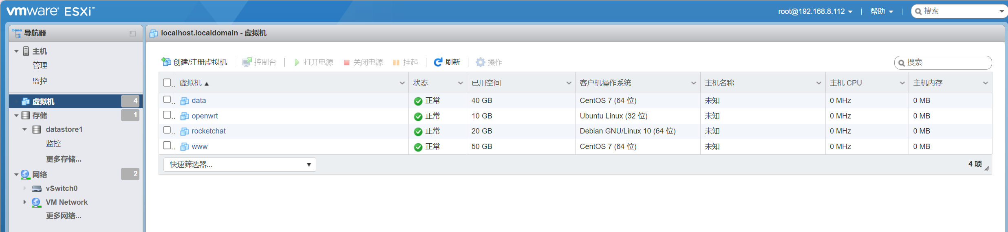Image resolution: width=1008 pixels, height=232 pixels.
Task: Click the 刷新 button text
Action: [x=453, y=62]
